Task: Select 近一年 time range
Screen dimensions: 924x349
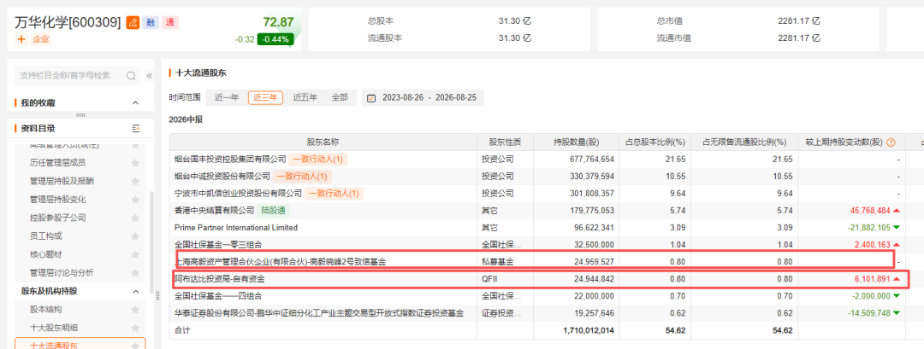Action: point(227,97)
